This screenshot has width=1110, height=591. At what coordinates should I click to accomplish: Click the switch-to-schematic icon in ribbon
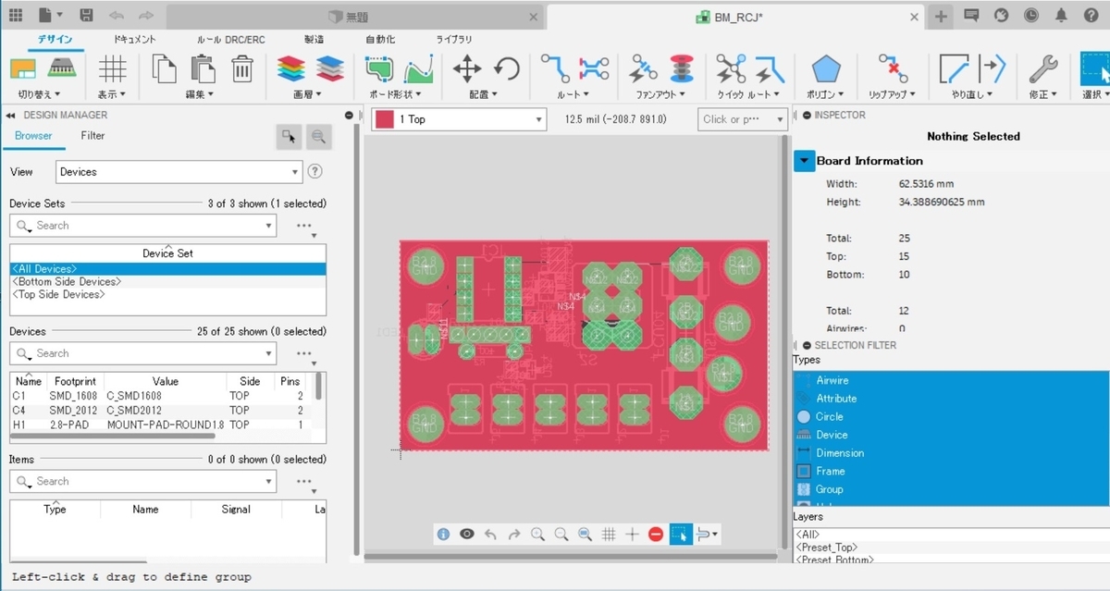tap(23, 68)
